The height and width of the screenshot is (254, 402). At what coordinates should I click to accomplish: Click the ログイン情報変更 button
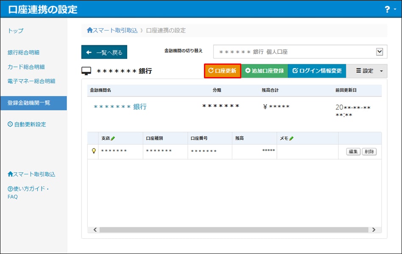(317, 71)
